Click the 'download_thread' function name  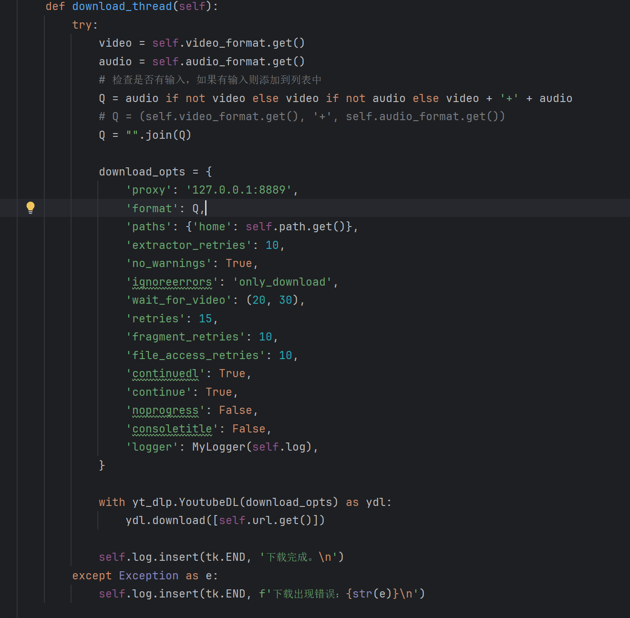click(122, 6)
